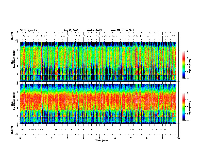This screenshot has height=155, width=201.
Task: Click the "3" tick label on the time axis
Action: tap(68, 138)
